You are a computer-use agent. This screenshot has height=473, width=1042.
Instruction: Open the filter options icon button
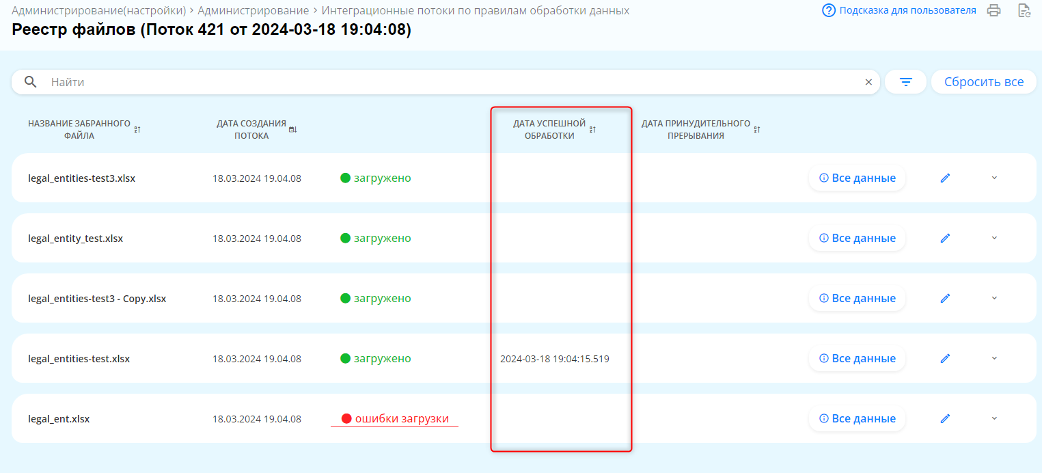(905, 82)
